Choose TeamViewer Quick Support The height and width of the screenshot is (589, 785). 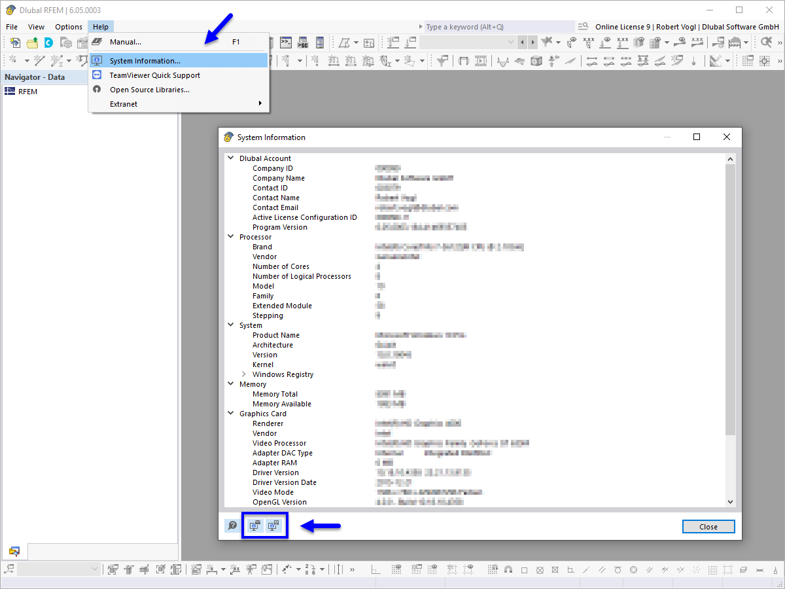click(179, 75)
